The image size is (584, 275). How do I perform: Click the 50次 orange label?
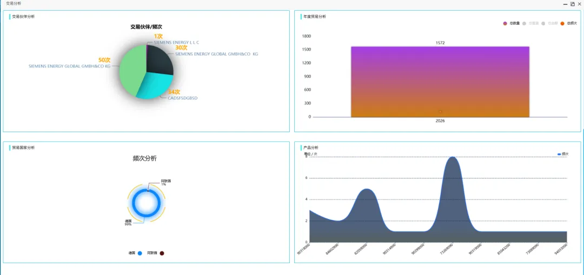pyautogui.click(x=104, y=60)
